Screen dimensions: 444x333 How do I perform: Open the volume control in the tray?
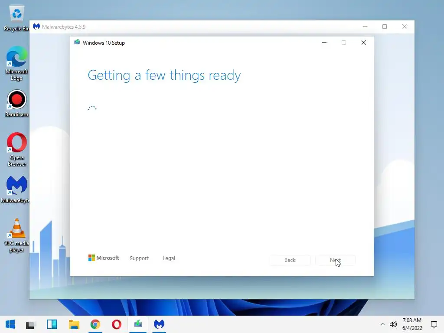[x=393, y=324]
